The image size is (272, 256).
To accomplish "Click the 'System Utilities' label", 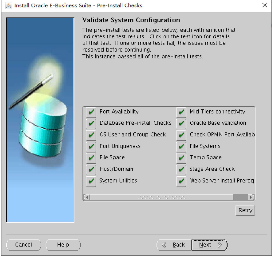I will 118,181.
